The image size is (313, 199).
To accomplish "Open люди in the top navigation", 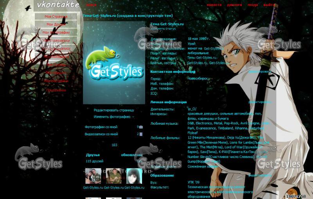I will click(x=253, y=5).
